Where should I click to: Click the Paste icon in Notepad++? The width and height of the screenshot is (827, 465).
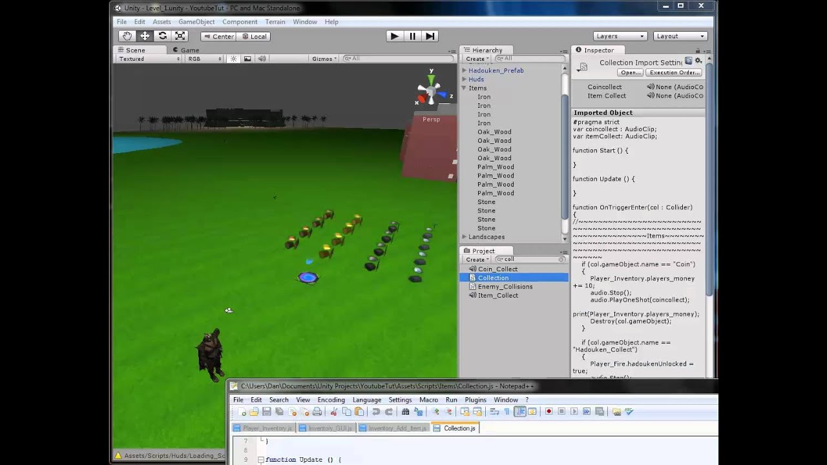pyautogui.click(x=359, y=412)
